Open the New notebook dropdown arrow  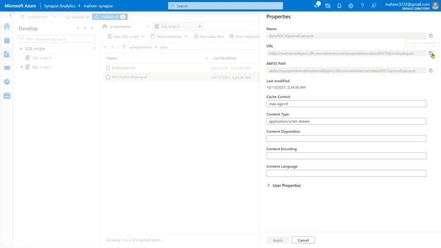pyautogui.click(x=186, y=37)
